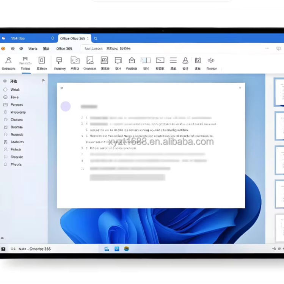Image resolution: width=284 pixels, height=284 pixels.
Task: Click the split-panel layout ribbon icon
Action: click(146, 60)
